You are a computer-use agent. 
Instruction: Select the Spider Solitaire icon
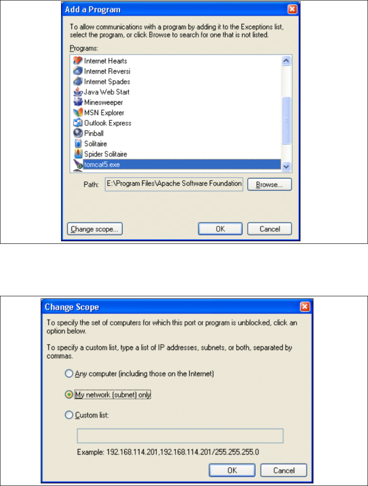78,154
